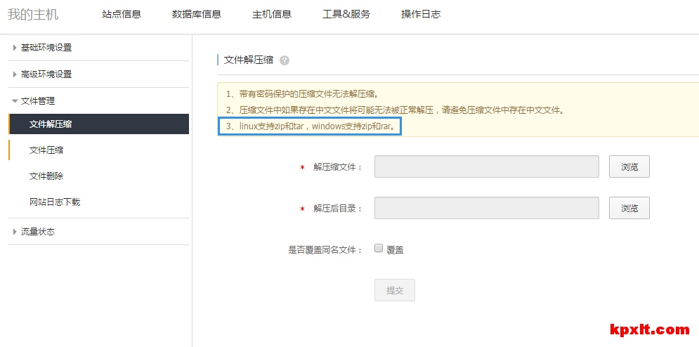
Task: Open 工具&服务 menu
Action: tap(346, 14)
